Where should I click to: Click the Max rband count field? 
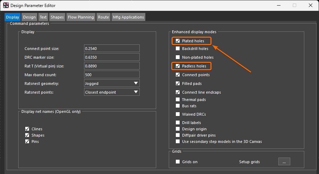click(x=112, y=74)
